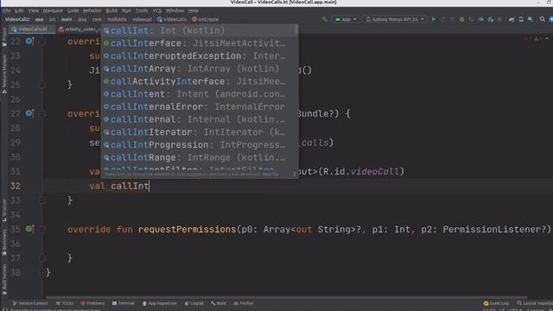This screenshot has width=553, height=311.
Task: Open the Problems tool window
Action: (x=92, y=303)
